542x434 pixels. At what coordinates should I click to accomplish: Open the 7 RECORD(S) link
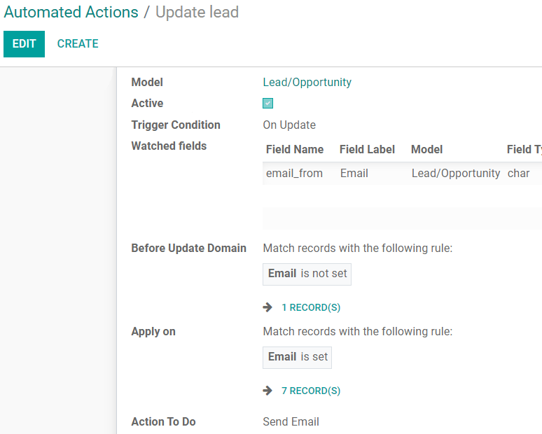click(x=311, y=391)
